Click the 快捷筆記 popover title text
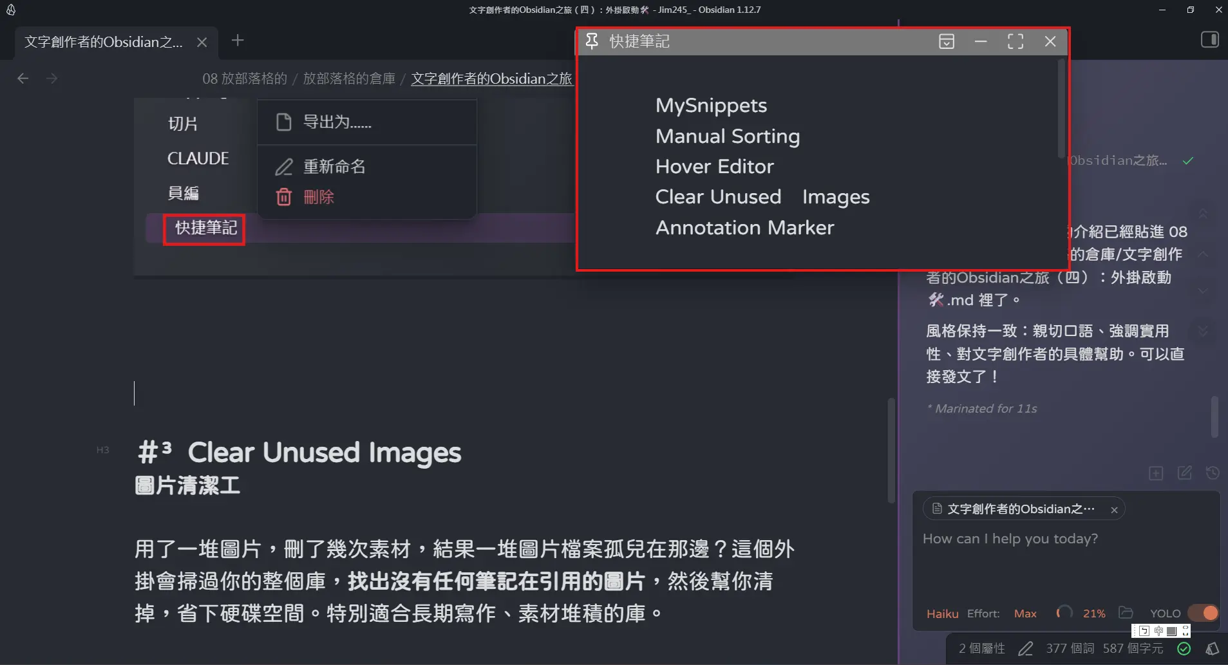 [x=639, y=42]
